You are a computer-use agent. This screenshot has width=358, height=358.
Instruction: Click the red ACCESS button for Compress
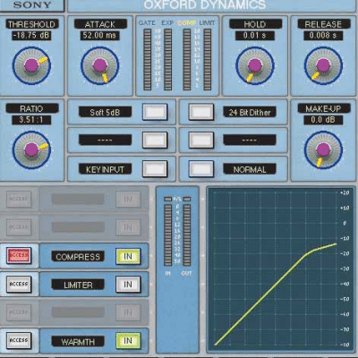point(19,256)
